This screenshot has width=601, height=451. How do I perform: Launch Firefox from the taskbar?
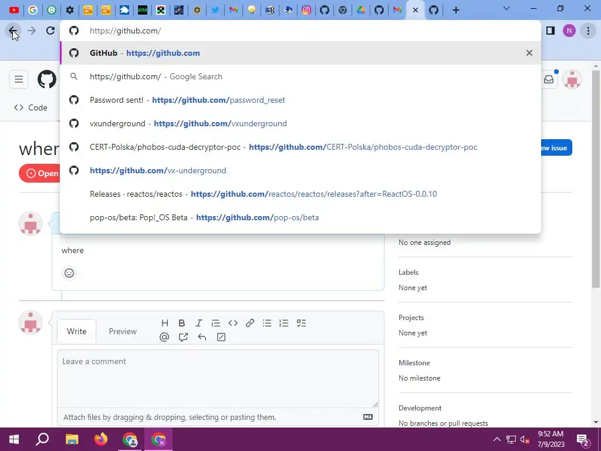pos(101,439)
